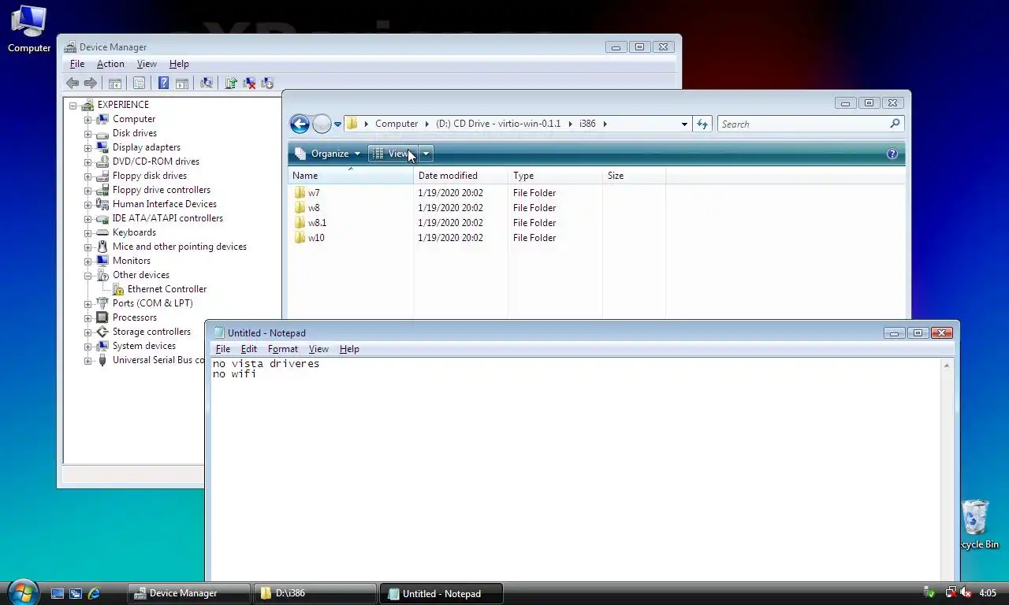Screen dimensions: 1009x605
Task: Open Device Manager Action menu
Action: [110, 64]
